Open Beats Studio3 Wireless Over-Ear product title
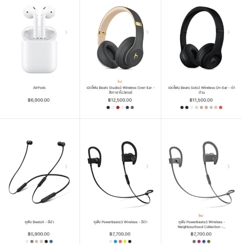The image size is (245, 244). 120,90
